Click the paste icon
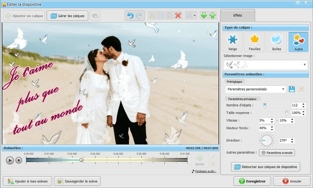 click(169, 16)
